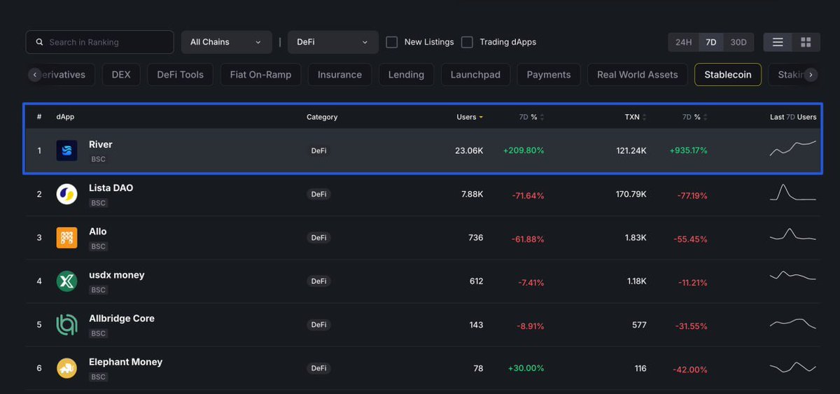Select the Launchpad category tab
840x394 pixels.
(x=475, y=75)
